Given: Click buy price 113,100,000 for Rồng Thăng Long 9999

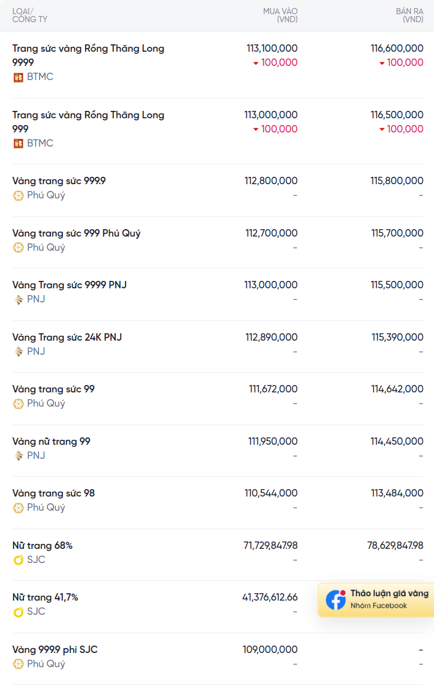Looking at the screenshot, I should tap(272, 48).
